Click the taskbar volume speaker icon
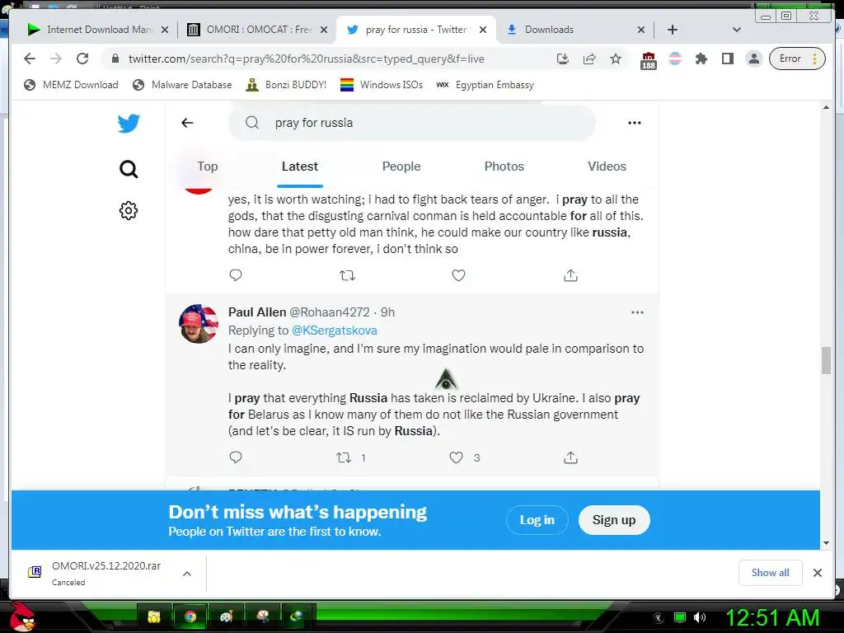 700,617
